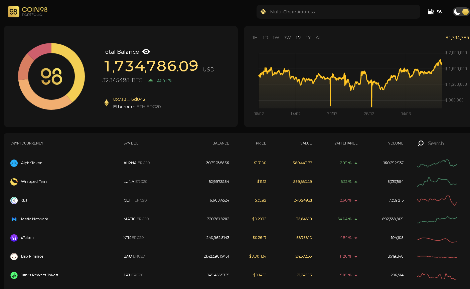The image size is (470, 289).
Task: Click LUNA price $11.12
Action: pos(262,182)
